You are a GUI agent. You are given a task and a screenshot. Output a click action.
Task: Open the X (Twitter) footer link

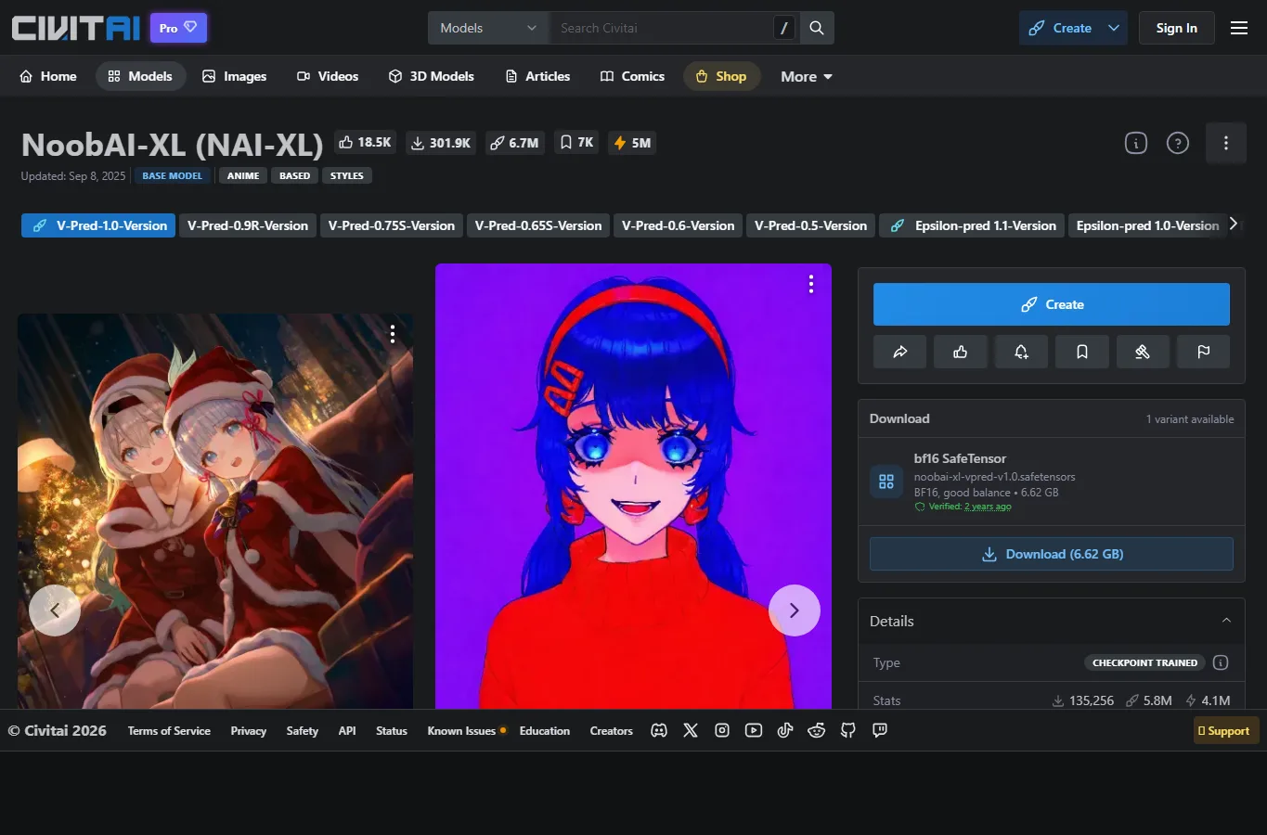691,730
